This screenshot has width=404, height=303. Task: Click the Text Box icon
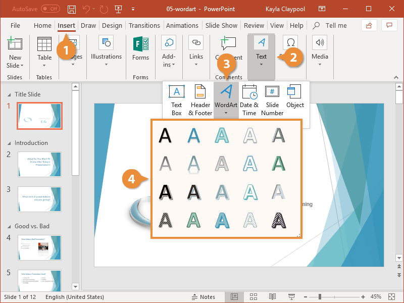[x=176, y=99]
